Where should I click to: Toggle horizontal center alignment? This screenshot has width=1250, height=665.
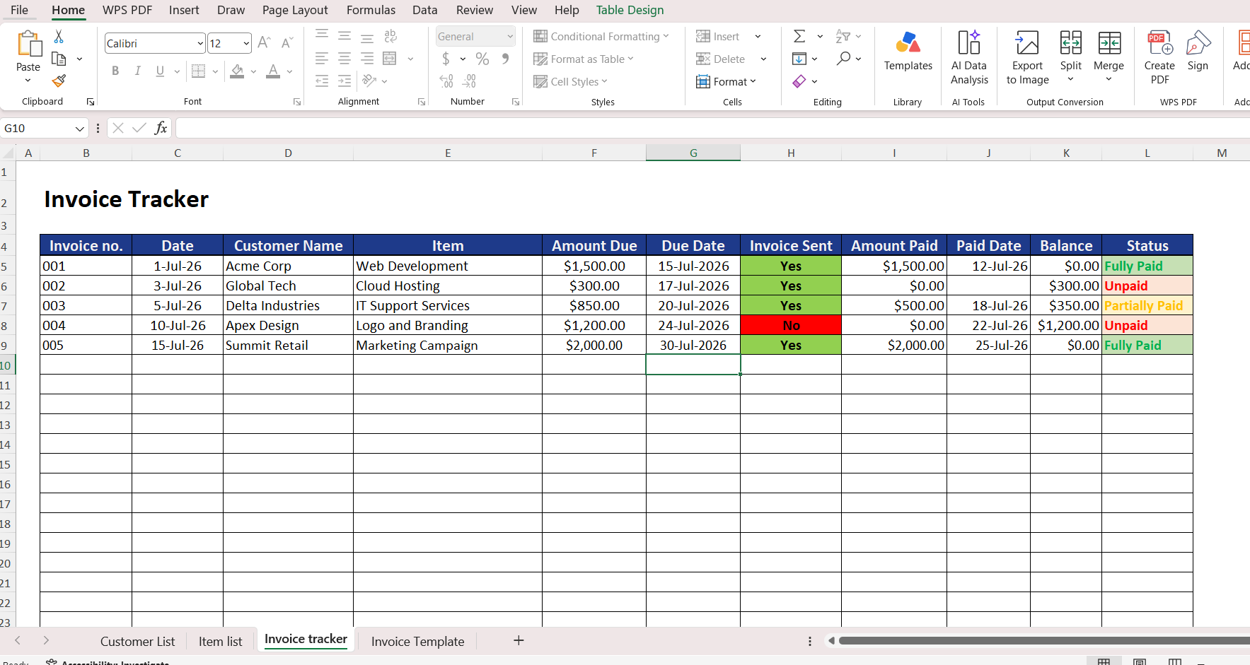coord(345,59)
